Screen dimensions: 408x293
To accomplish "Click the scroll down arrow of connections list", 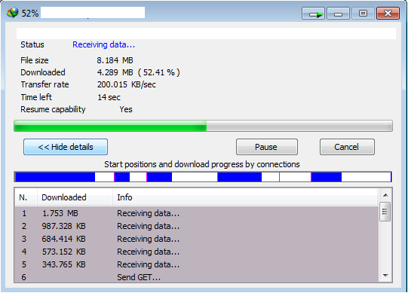I will pos(385,276).
